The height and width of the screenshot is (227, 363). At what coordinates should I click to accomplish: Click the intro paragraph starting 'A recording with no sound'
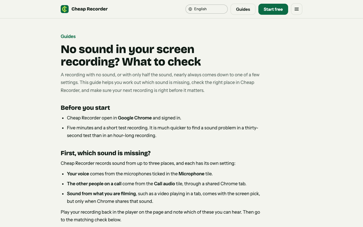(x=160, y=83)
